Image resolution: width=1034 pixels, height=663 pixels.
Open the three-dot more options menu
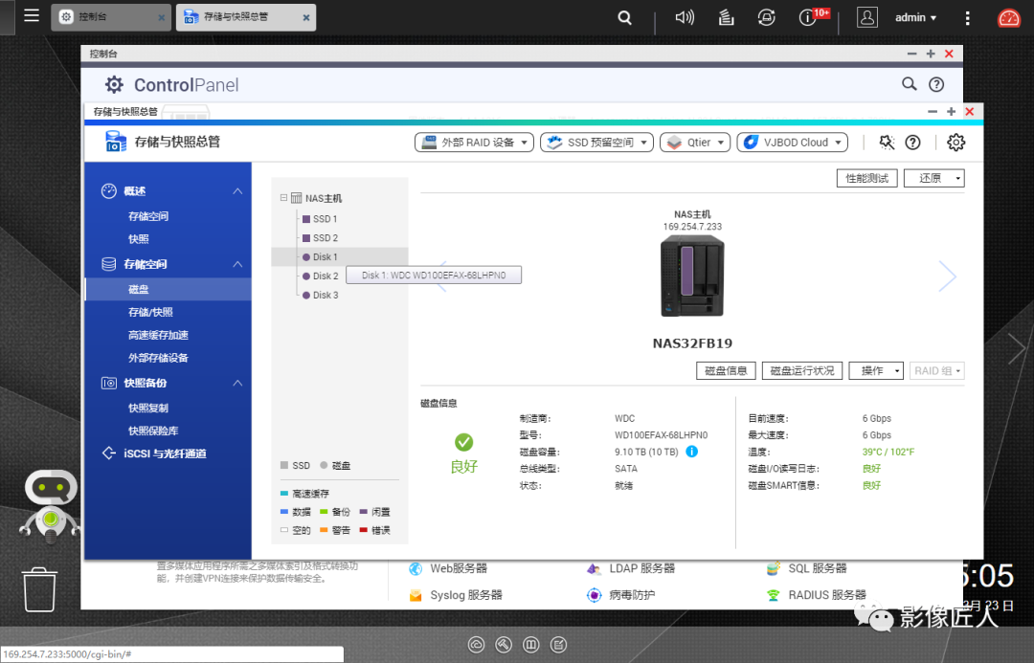pyautogui.click(x=967, y=18)
